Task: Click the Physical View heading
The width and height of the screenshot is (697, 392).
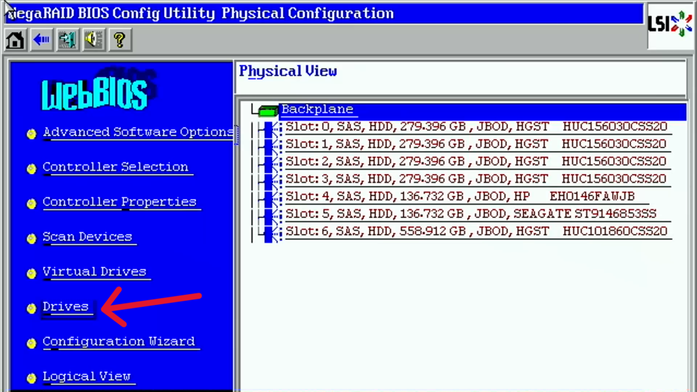Action: [x=288, y=71]
